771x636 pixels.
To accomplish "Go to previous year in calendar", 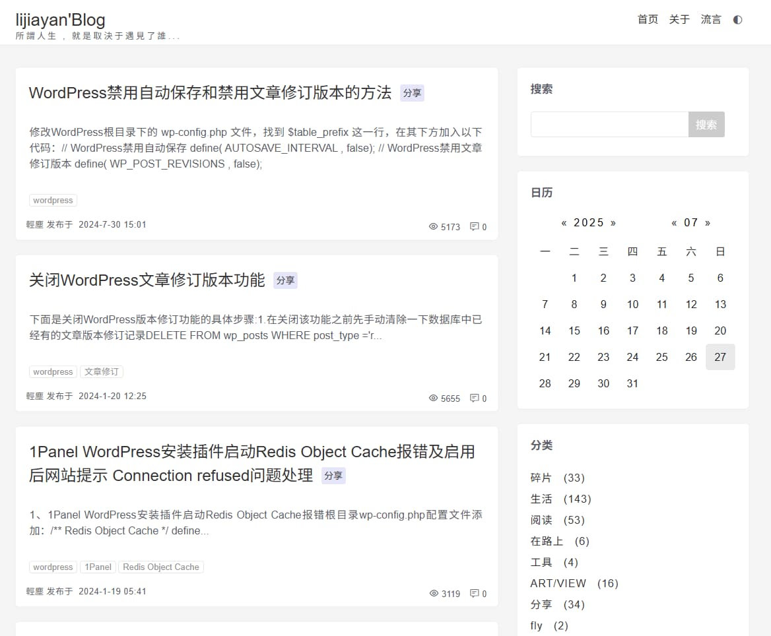I will pyautogui.click(x=564, y=223).
